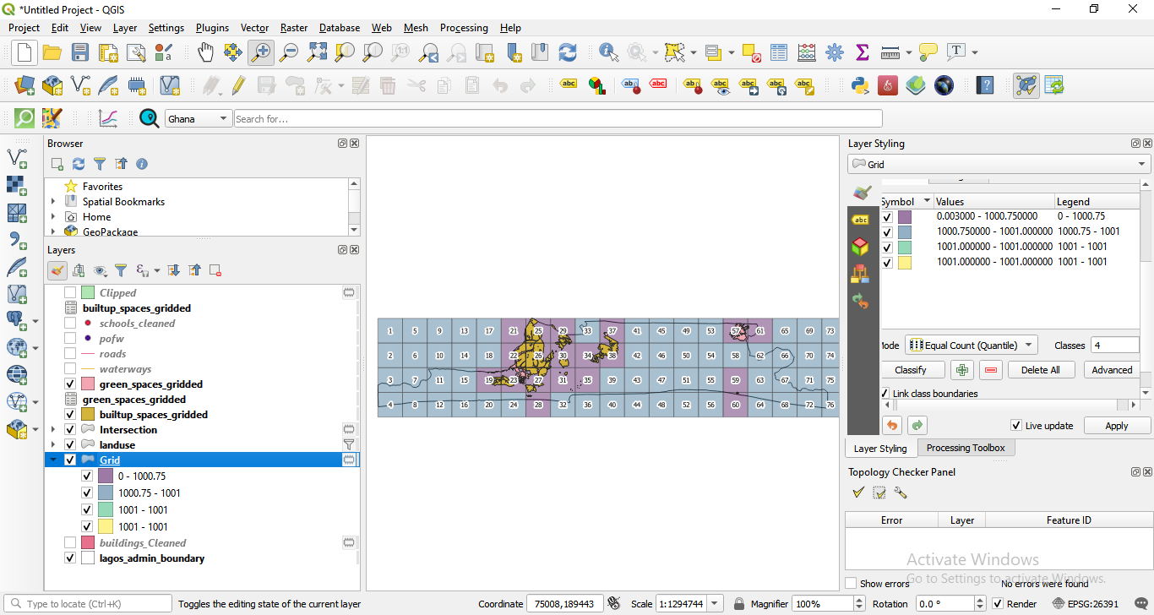Open the attribute table icon
The height and width of the screenshot is (615, 1154).
[x=779, y=52]
